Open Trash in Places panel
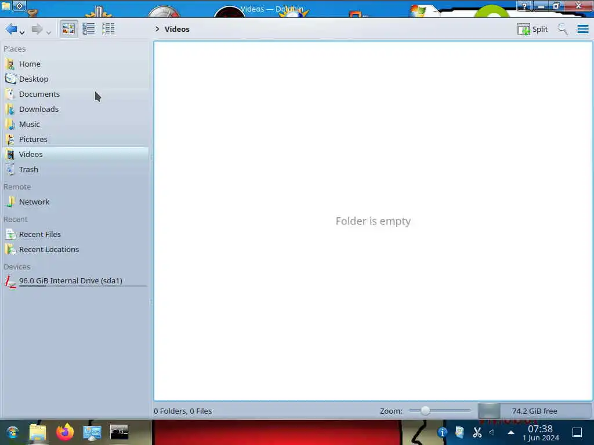 [76, 170]
